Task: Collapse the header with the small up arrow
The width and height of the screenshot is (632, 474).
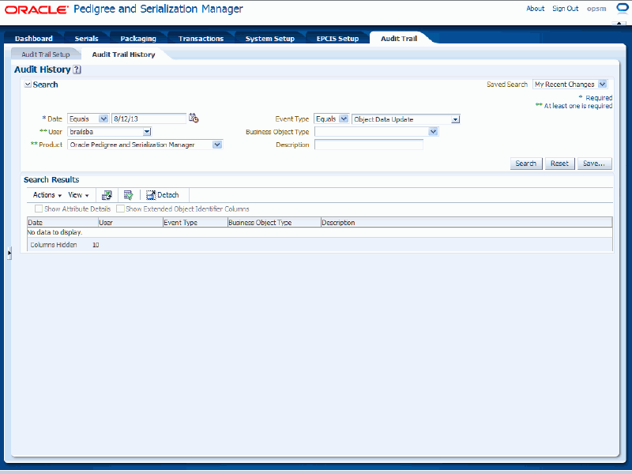Action: coord(619,24)
